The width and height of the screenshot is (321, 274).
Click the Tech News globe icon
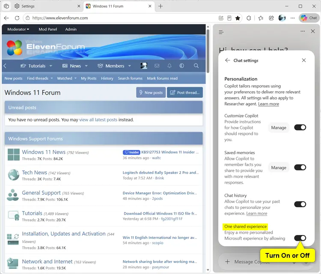pyautogui.click(x=14, y=175)
